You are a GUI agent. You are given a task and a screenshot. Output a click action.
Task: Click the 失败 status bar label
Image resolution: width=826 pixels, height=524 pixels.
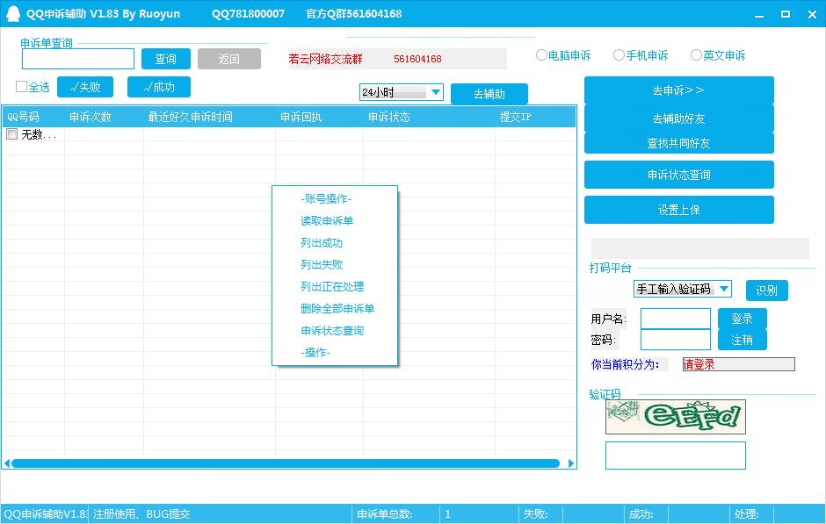tap(535, 514)
